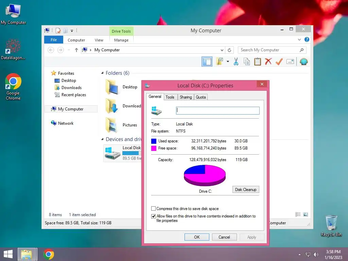The width and height of the screenshot is (348, 261).
Task: Click Chrome icon in taskbar
Action: [49, 254]
